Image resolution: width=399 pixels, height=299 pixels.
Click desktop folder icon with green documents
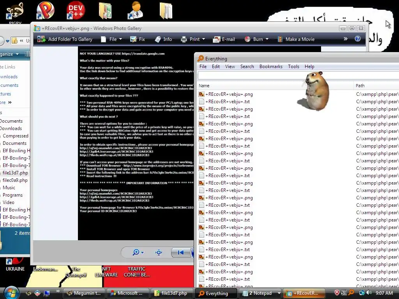coord(105,11)
